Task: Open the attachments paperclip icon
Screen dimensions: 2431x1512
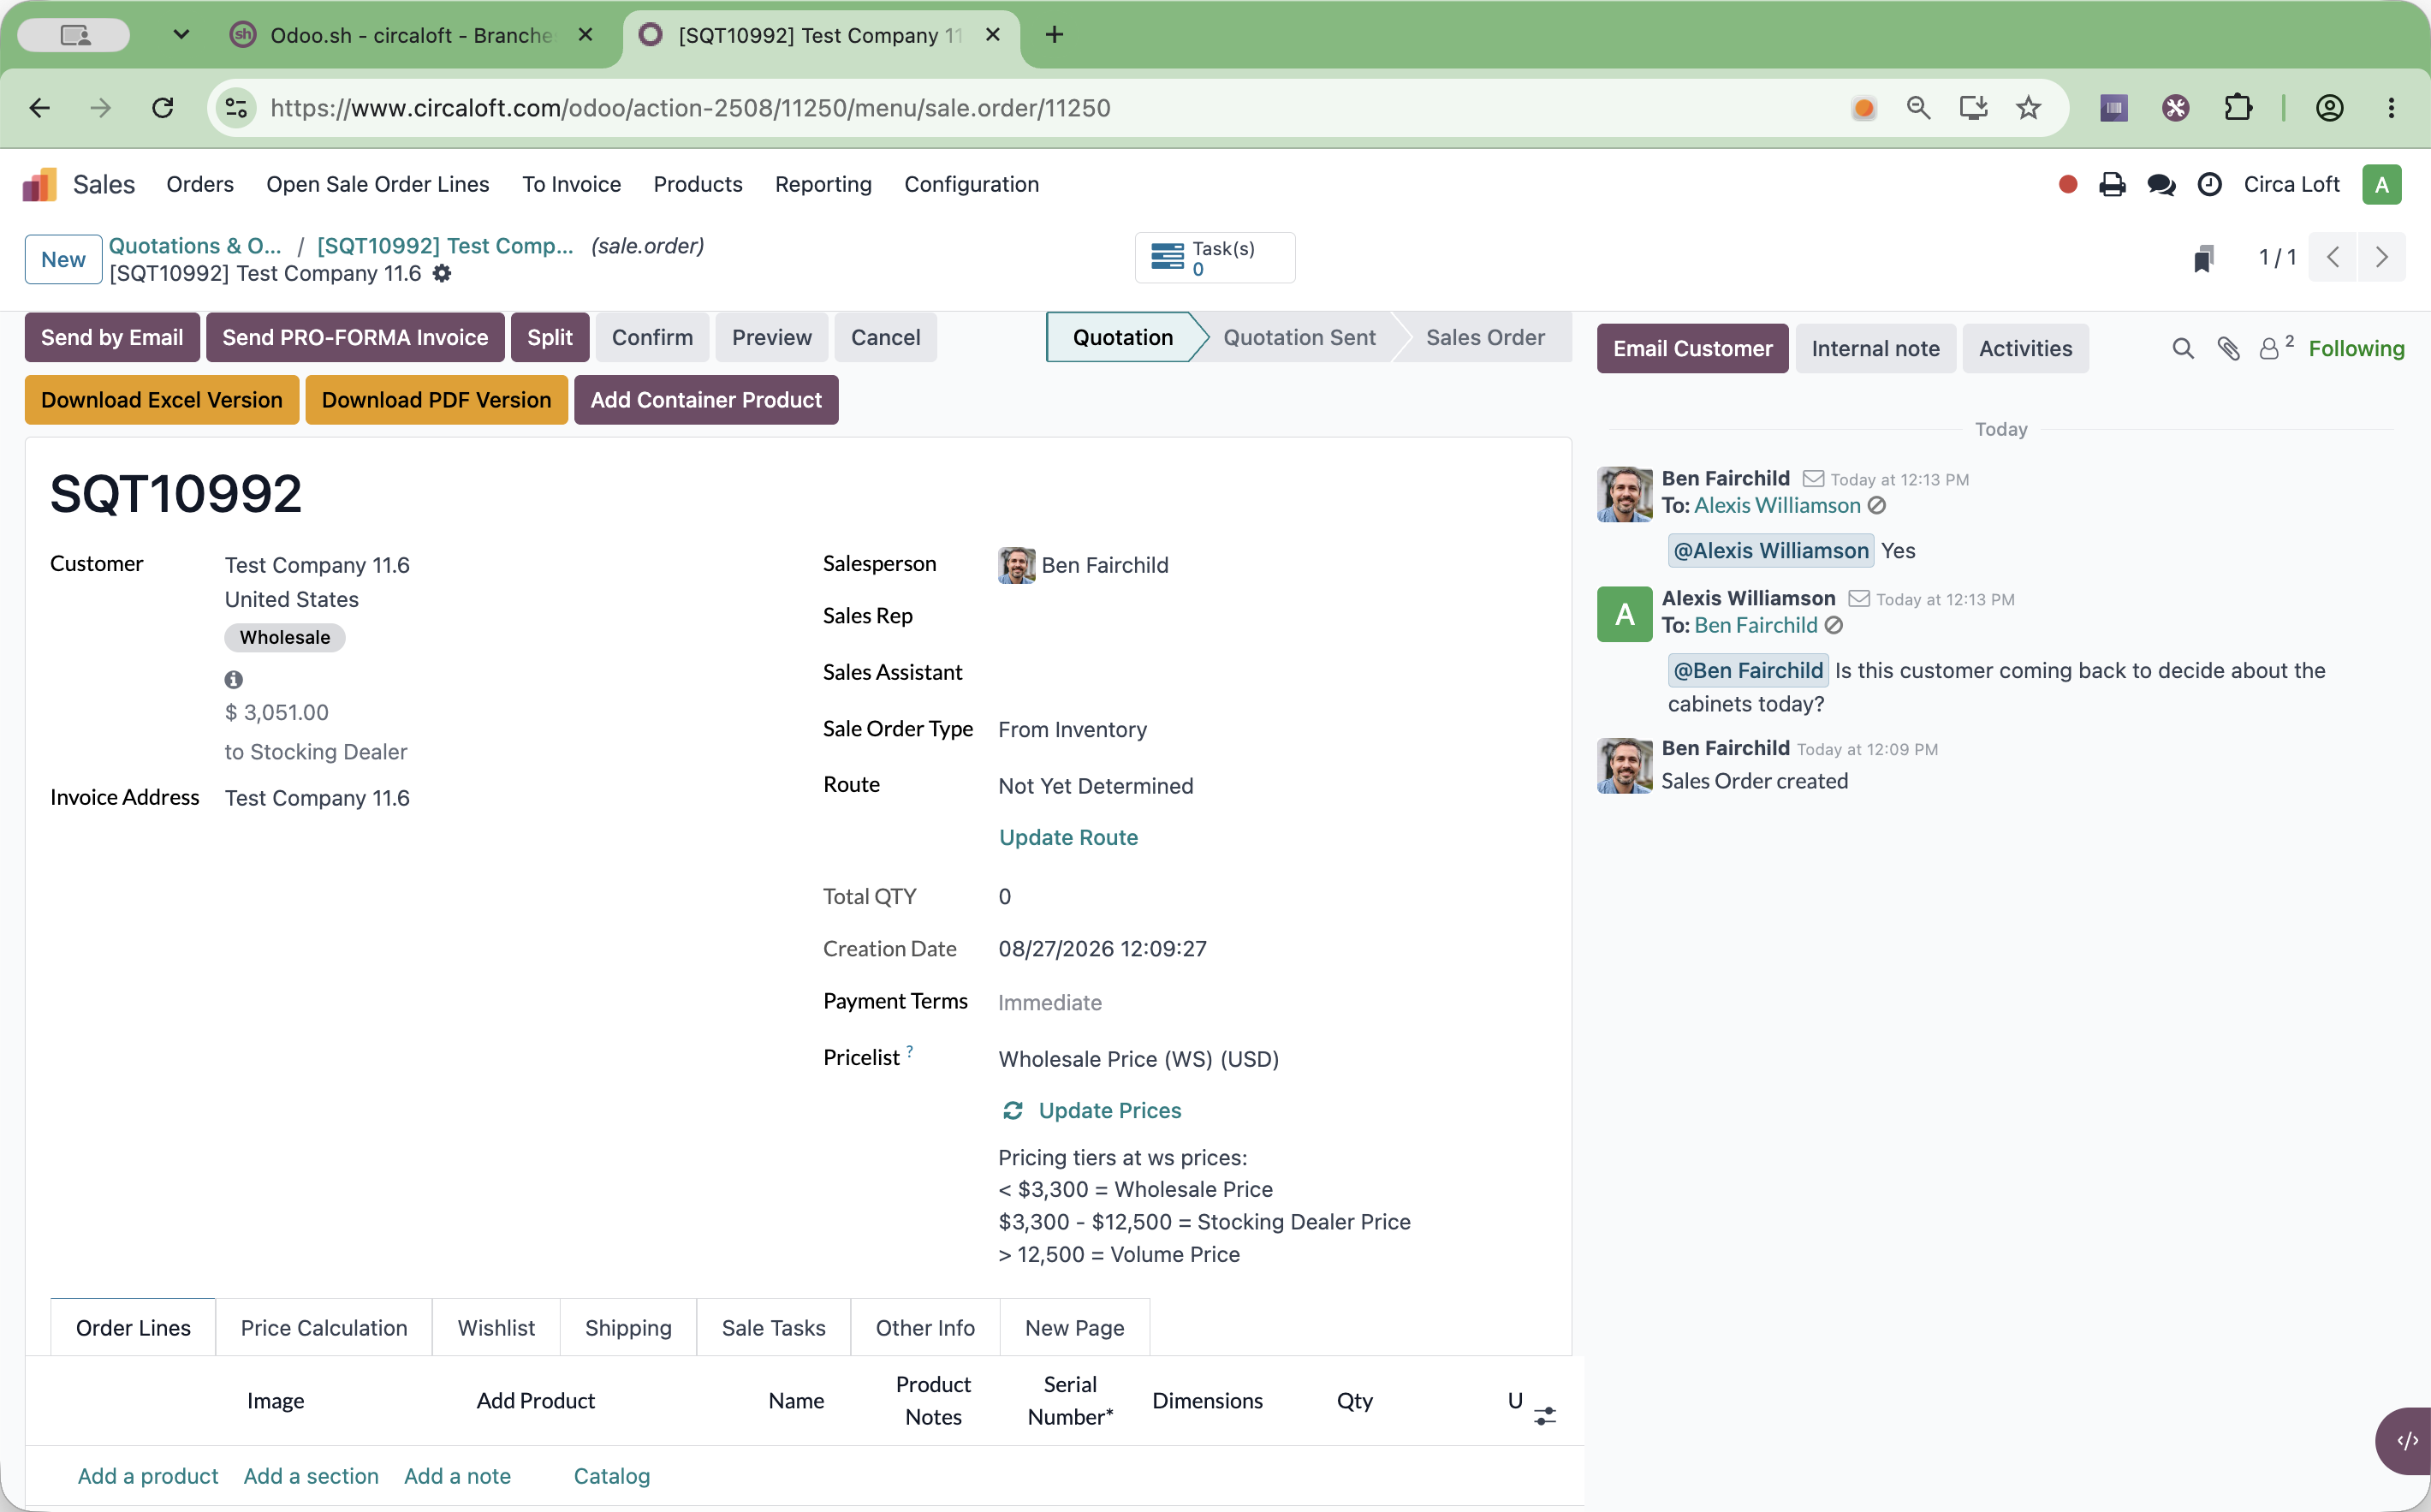Action: pos(2228,348)
